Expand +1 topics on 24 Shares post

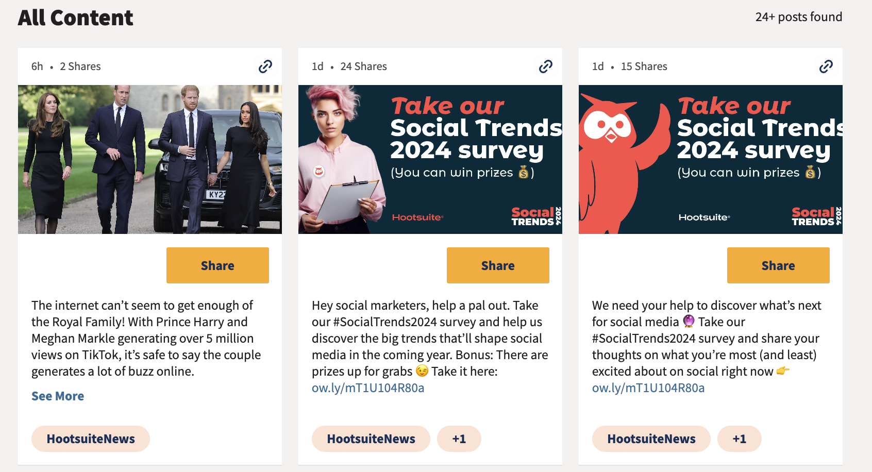tap(459, 439)
